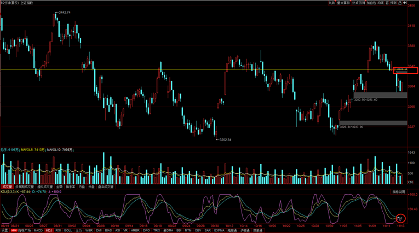Screen dimensions: 419x233
Task: Click 加自选 to add to watchlist
Action: pos(373,3)
